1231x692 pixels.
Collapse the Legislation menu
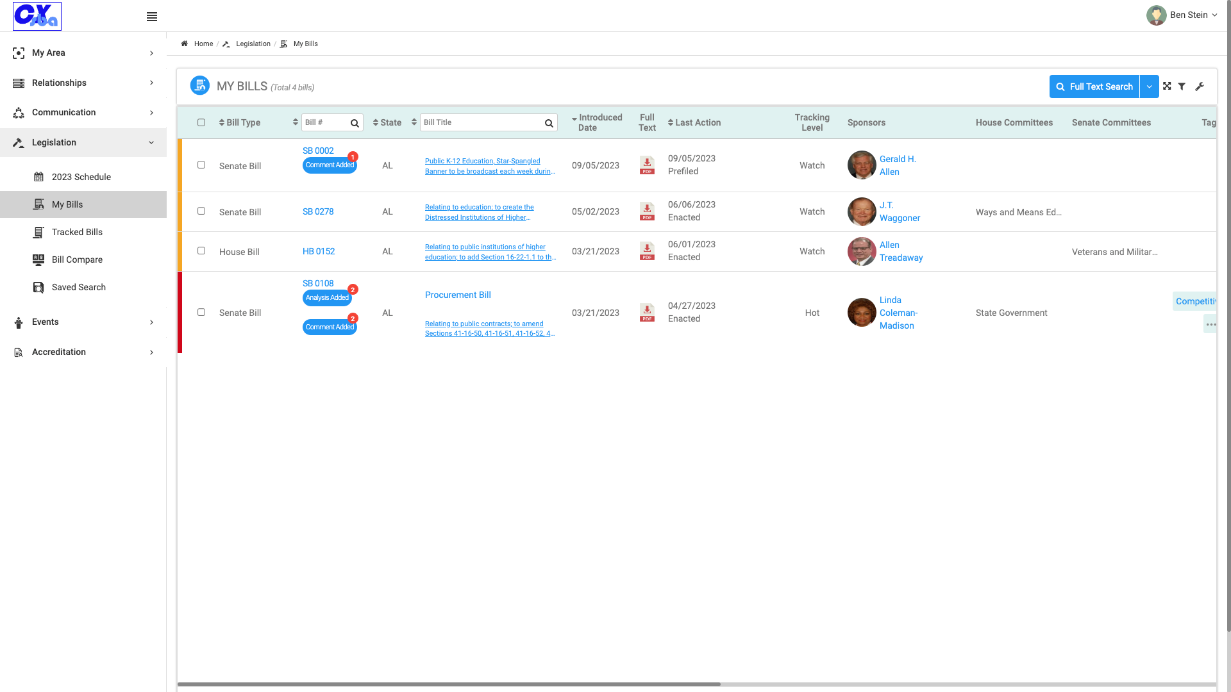pos(83,142)
